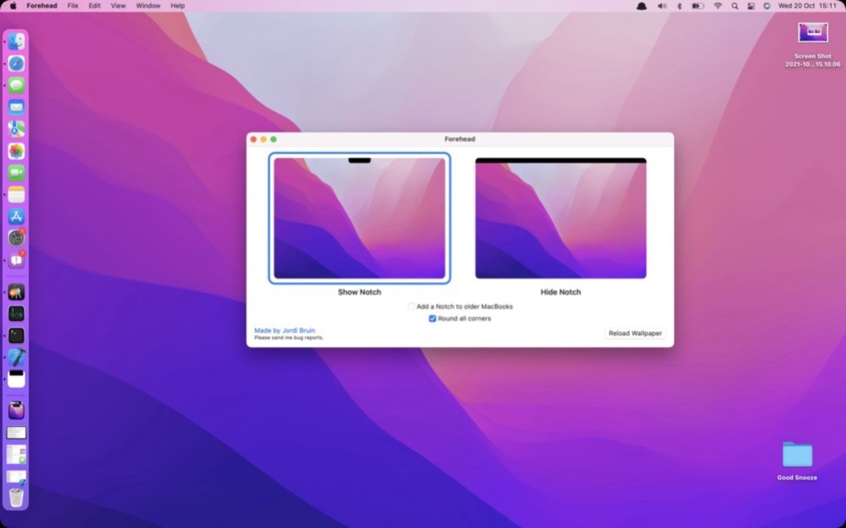Open the Messages app in the Dock
This screenshot has width=846, height=528.
click(17, 85)
